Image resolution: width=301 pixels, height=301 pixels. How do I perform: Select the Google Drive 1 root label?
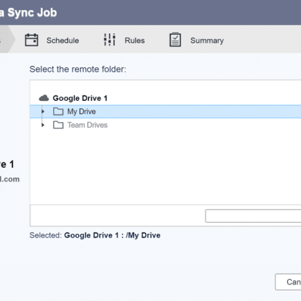click(x=80, y=98)
